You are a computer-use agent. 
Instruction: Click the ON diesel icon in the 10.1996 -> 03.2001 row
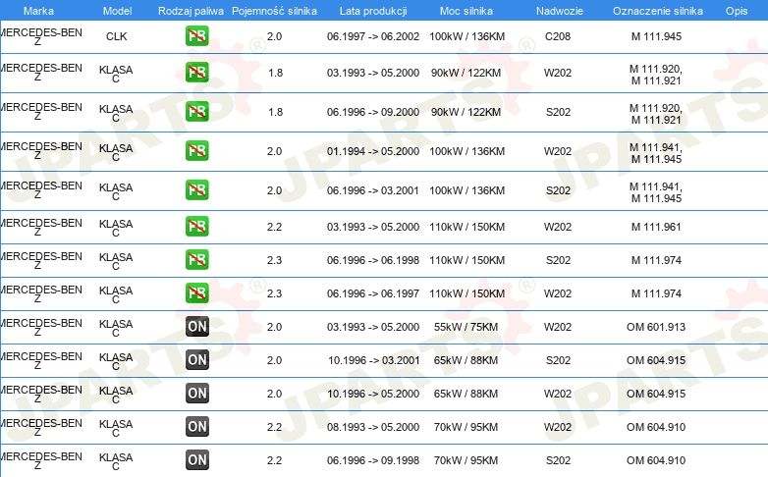197,360
